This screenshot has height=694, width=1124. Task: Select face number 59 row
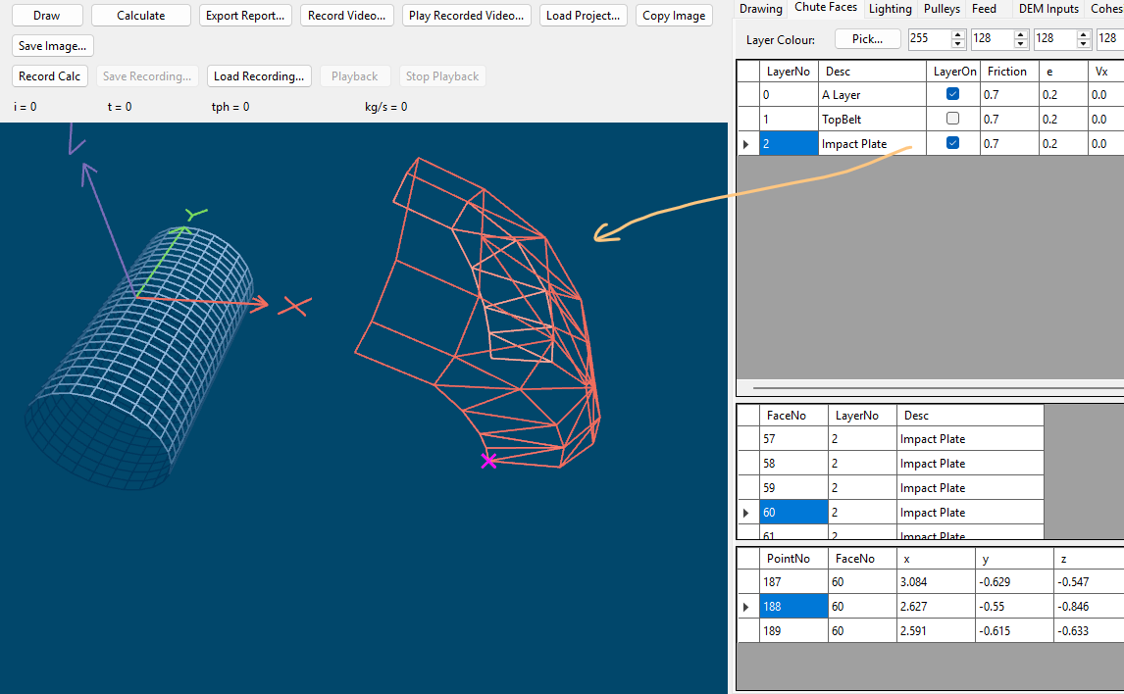(890, 487)
